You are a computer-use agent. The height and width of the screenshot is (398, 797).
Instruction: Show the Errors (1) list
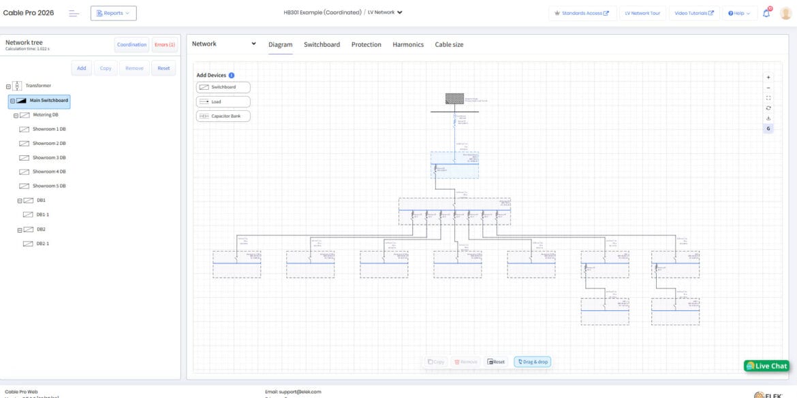(x=165, y=45)
